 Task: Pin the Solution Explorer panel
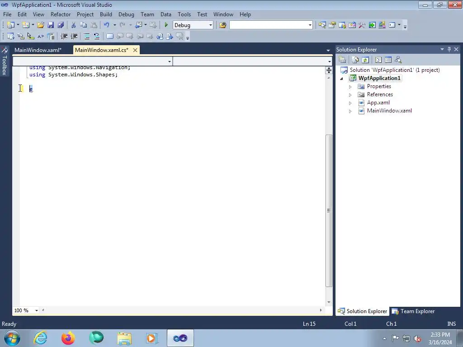[449, 50]
